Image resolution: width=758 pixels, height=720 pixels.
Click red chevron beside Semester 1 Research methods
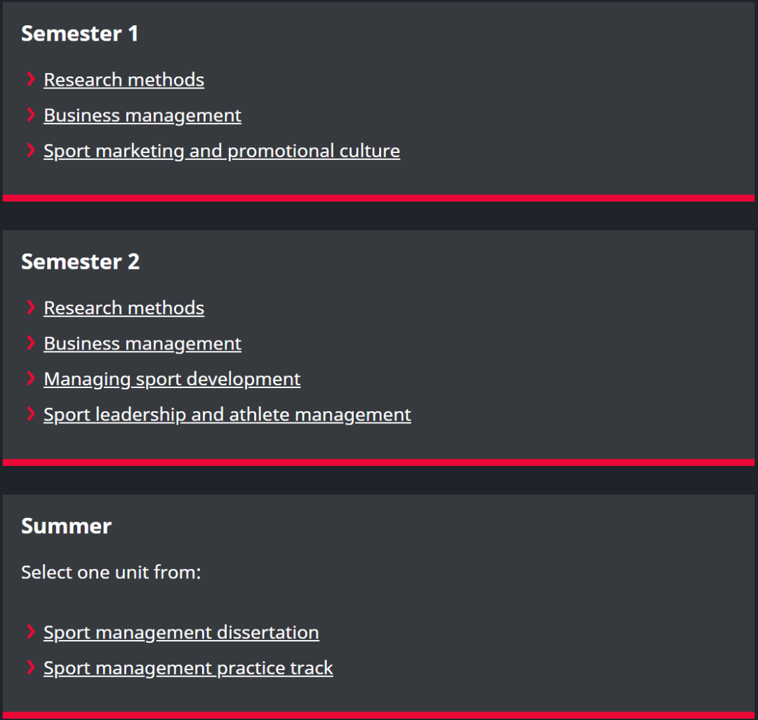click(30, 79)
